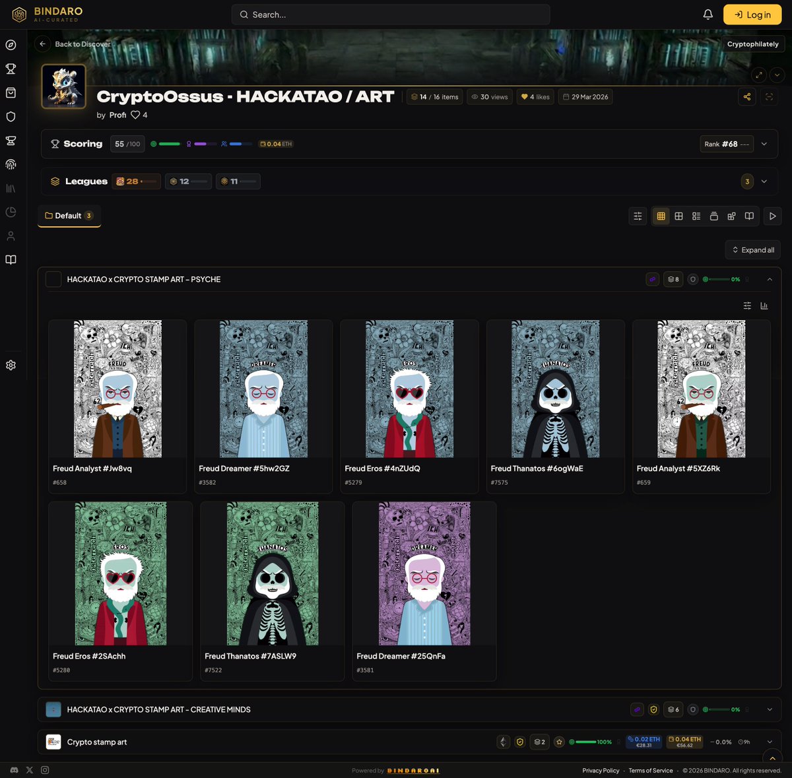Image resolution: width=792 pixels, height=778 pixels.
Task: Expand the Crypto stamp art row chevron
Action: tap(770, 742)
